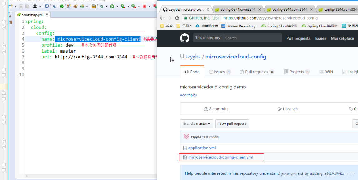This screenshot has height=180, width=358.
Task: Click the browser forward arrow
Action: pyautogui.click(x=169, y=18)
